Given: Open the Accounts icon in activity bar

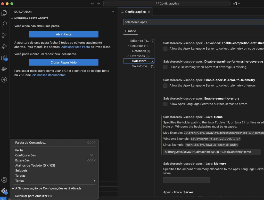Looking at the screenshot, I should pyautogui.click(x=4, y=180).
